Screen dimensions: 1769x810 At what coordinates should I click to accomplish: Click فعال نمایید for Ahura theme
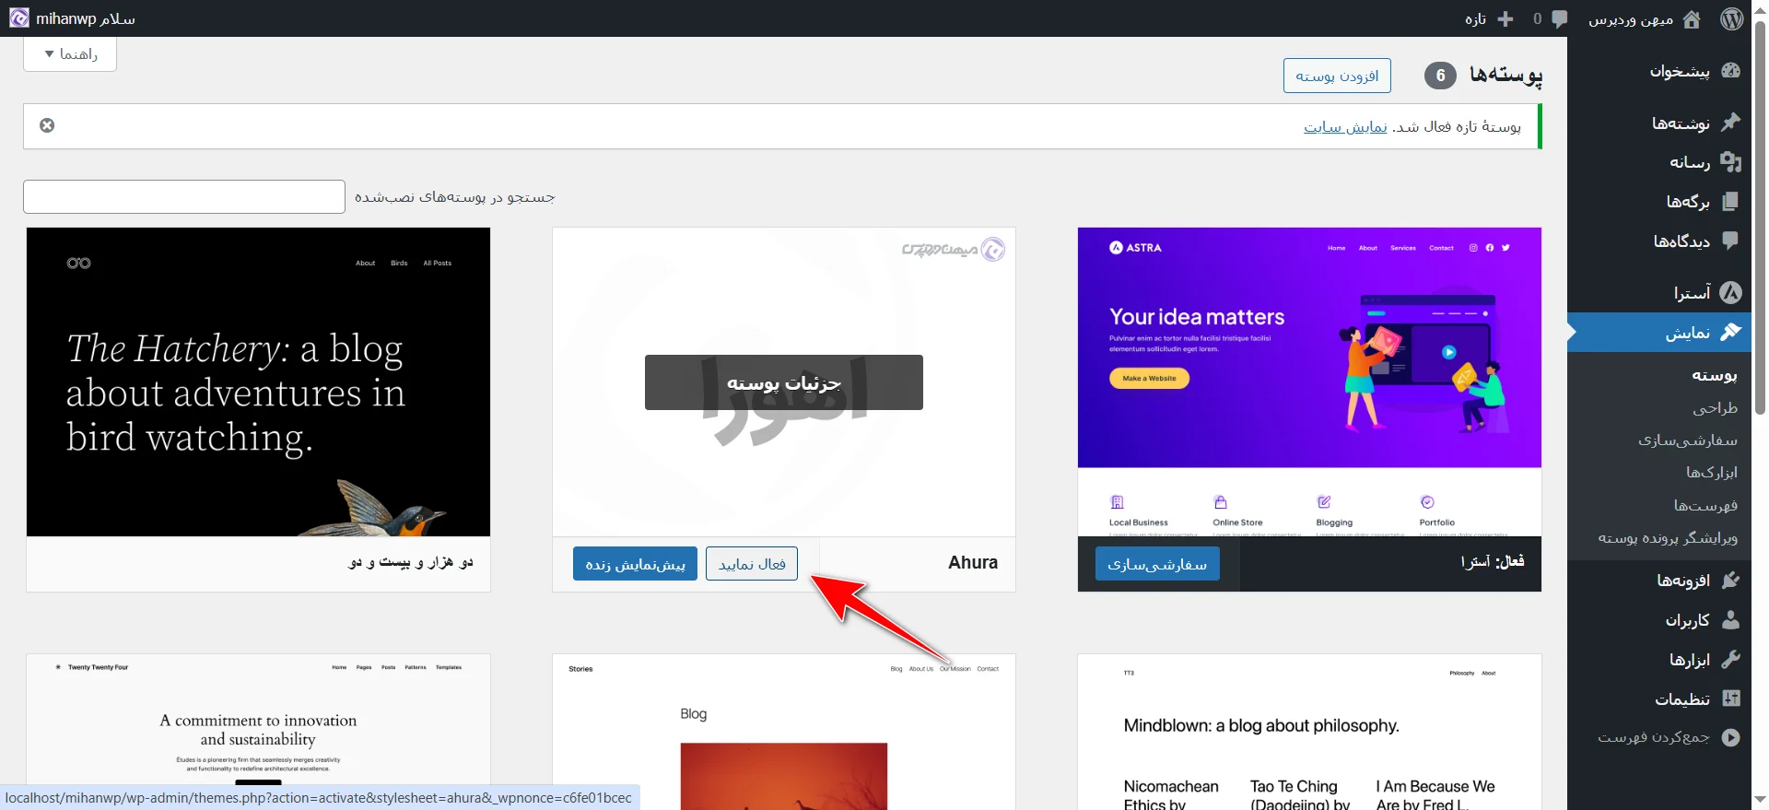point(752,564)
